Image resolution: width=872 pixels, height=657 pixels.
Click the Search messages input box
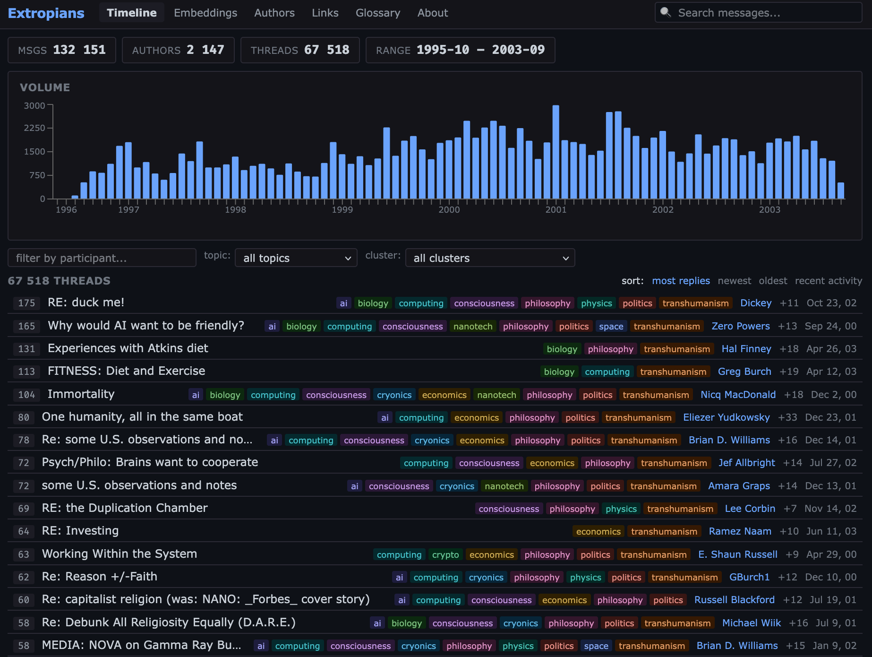[765, 13]
